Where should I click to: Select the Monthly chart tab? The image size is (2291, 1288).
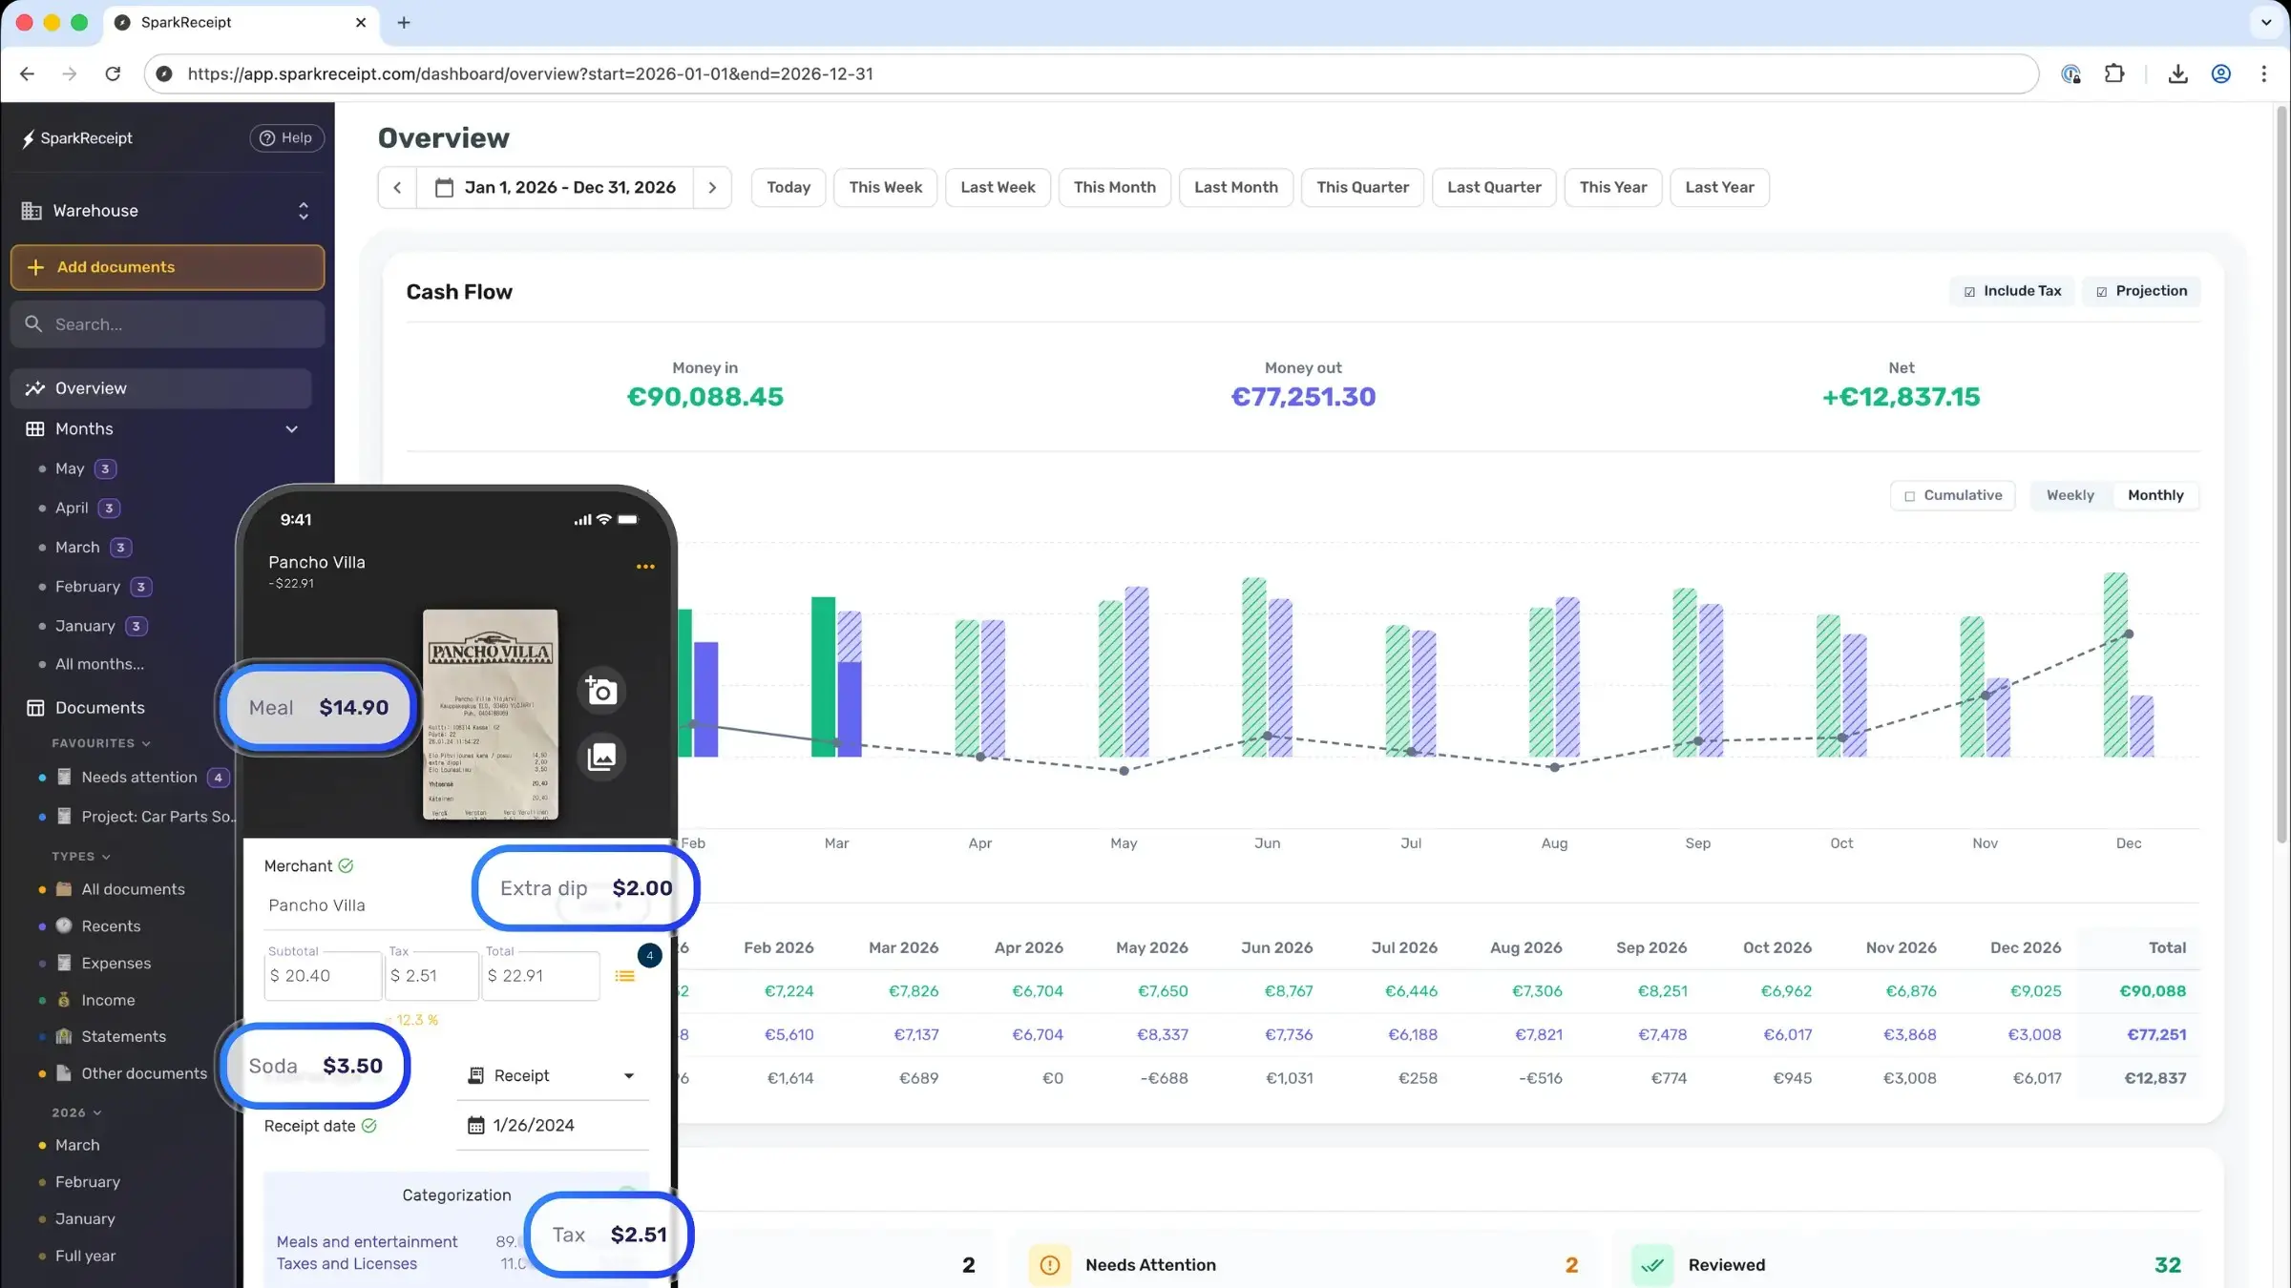tap(2154, 495)
